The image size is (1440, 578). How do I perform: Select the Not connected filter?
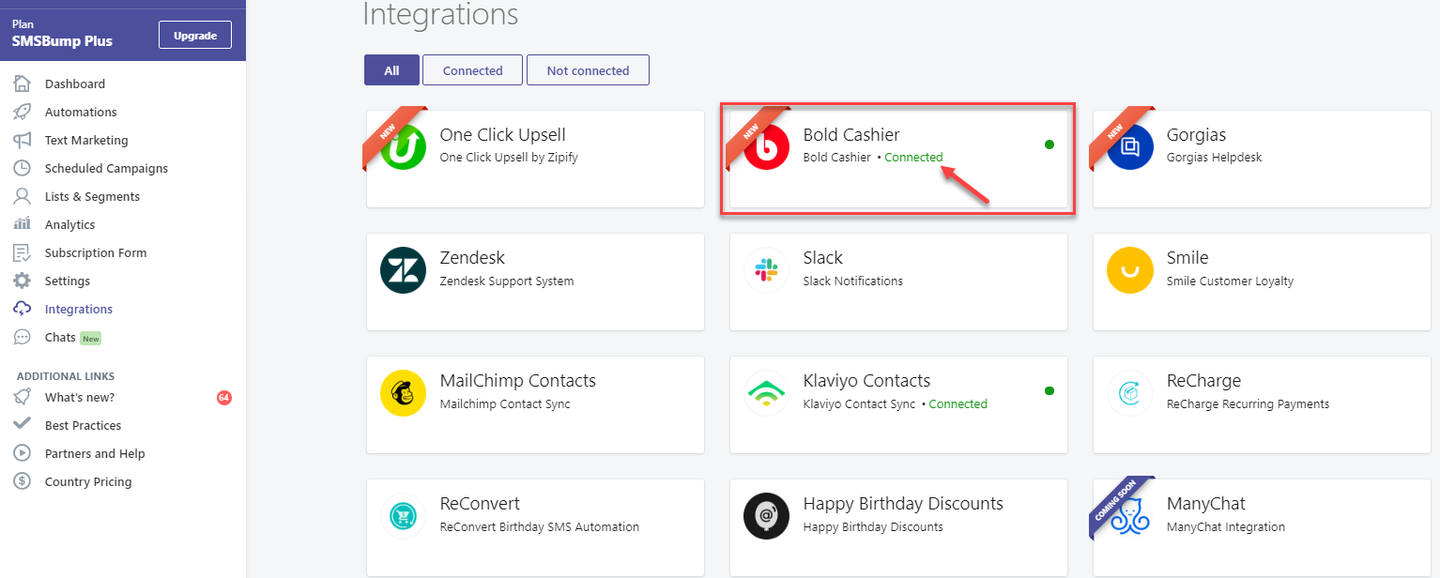click(588, 70)
